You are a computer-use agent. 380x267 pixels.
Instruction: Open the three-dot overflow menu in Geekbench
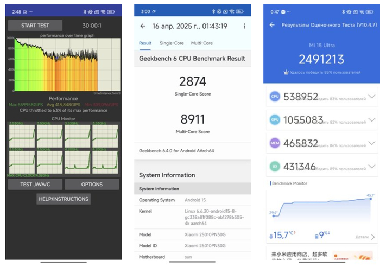[x=244, y=26]
